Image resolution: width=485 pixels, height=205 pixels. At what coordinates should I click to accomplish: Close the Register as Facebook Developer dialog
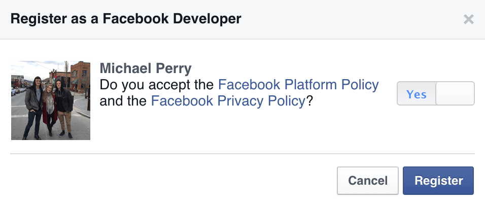click(x=469, y=19)
